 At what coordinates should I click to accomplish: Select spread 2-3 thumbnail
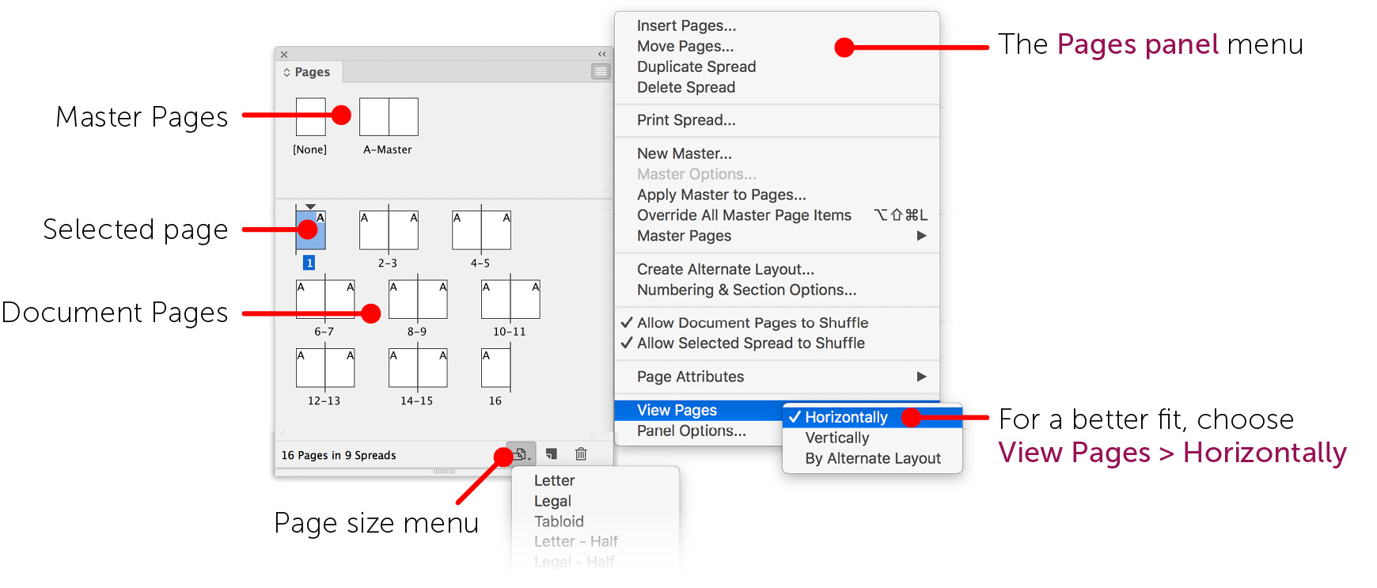pyautogui.click(x=389, y=230)
